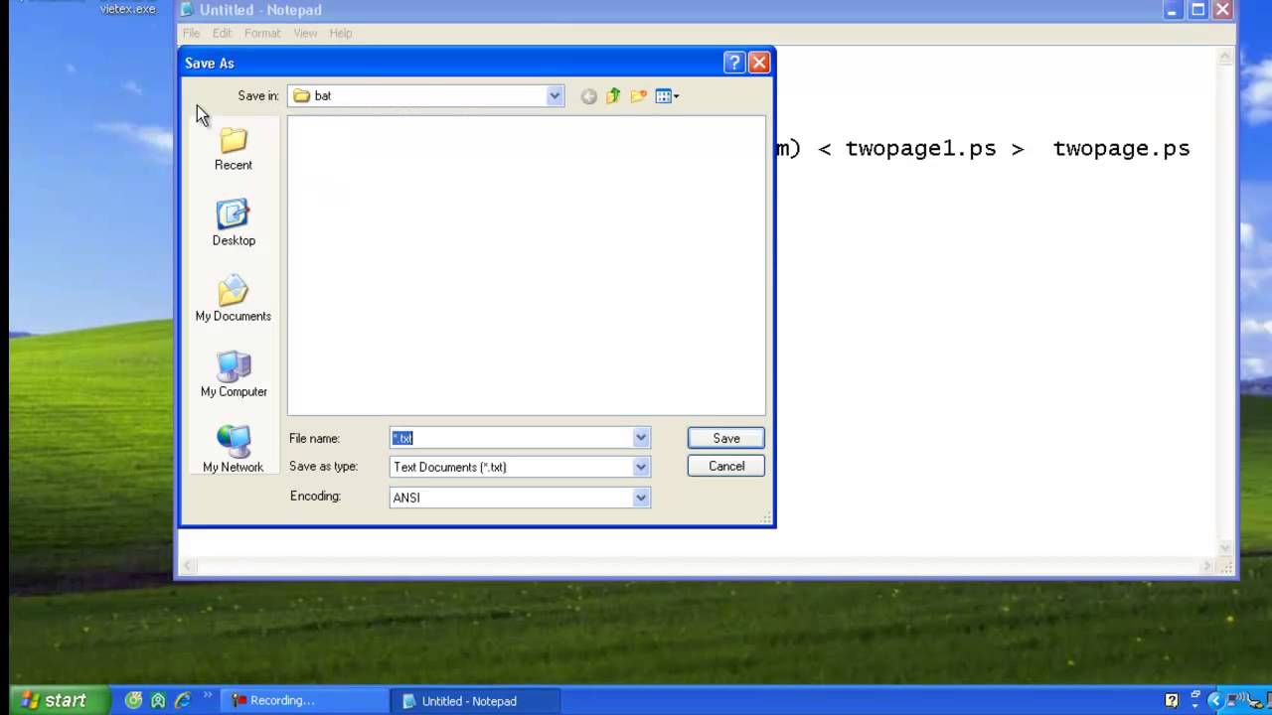Close the Save As dialog with the X

tap(759, 63)
